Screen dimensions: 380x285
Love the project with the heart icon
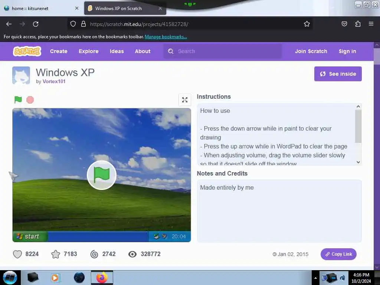click(x=17, y=254)
